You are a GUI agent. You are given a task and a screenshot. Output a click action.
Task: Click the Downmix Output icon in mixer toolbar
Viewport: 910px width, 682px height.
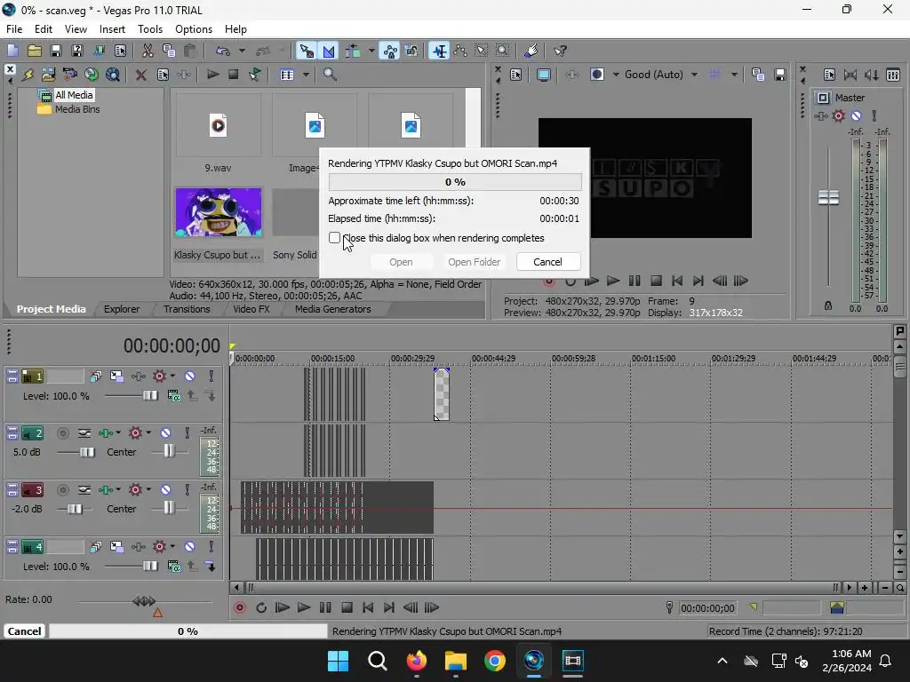point(850,75)
